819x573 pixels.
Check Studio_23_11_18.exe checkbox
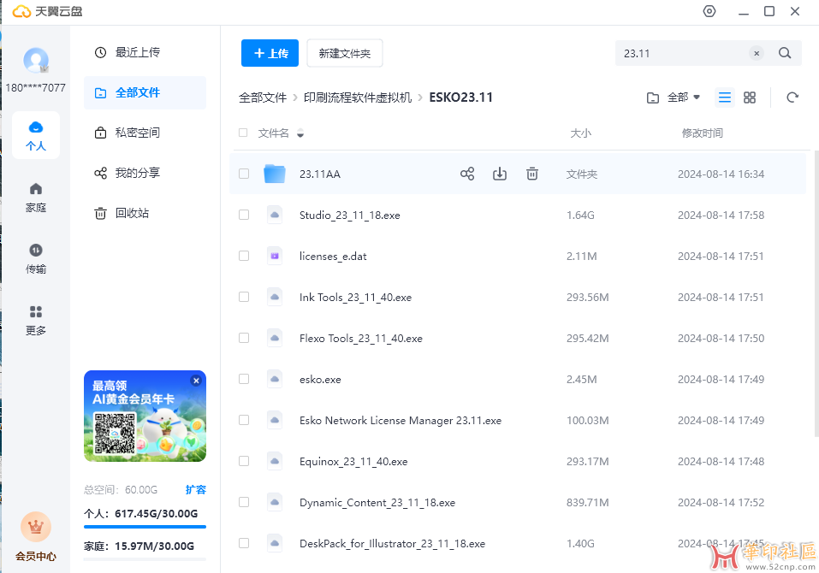point(244,215)
